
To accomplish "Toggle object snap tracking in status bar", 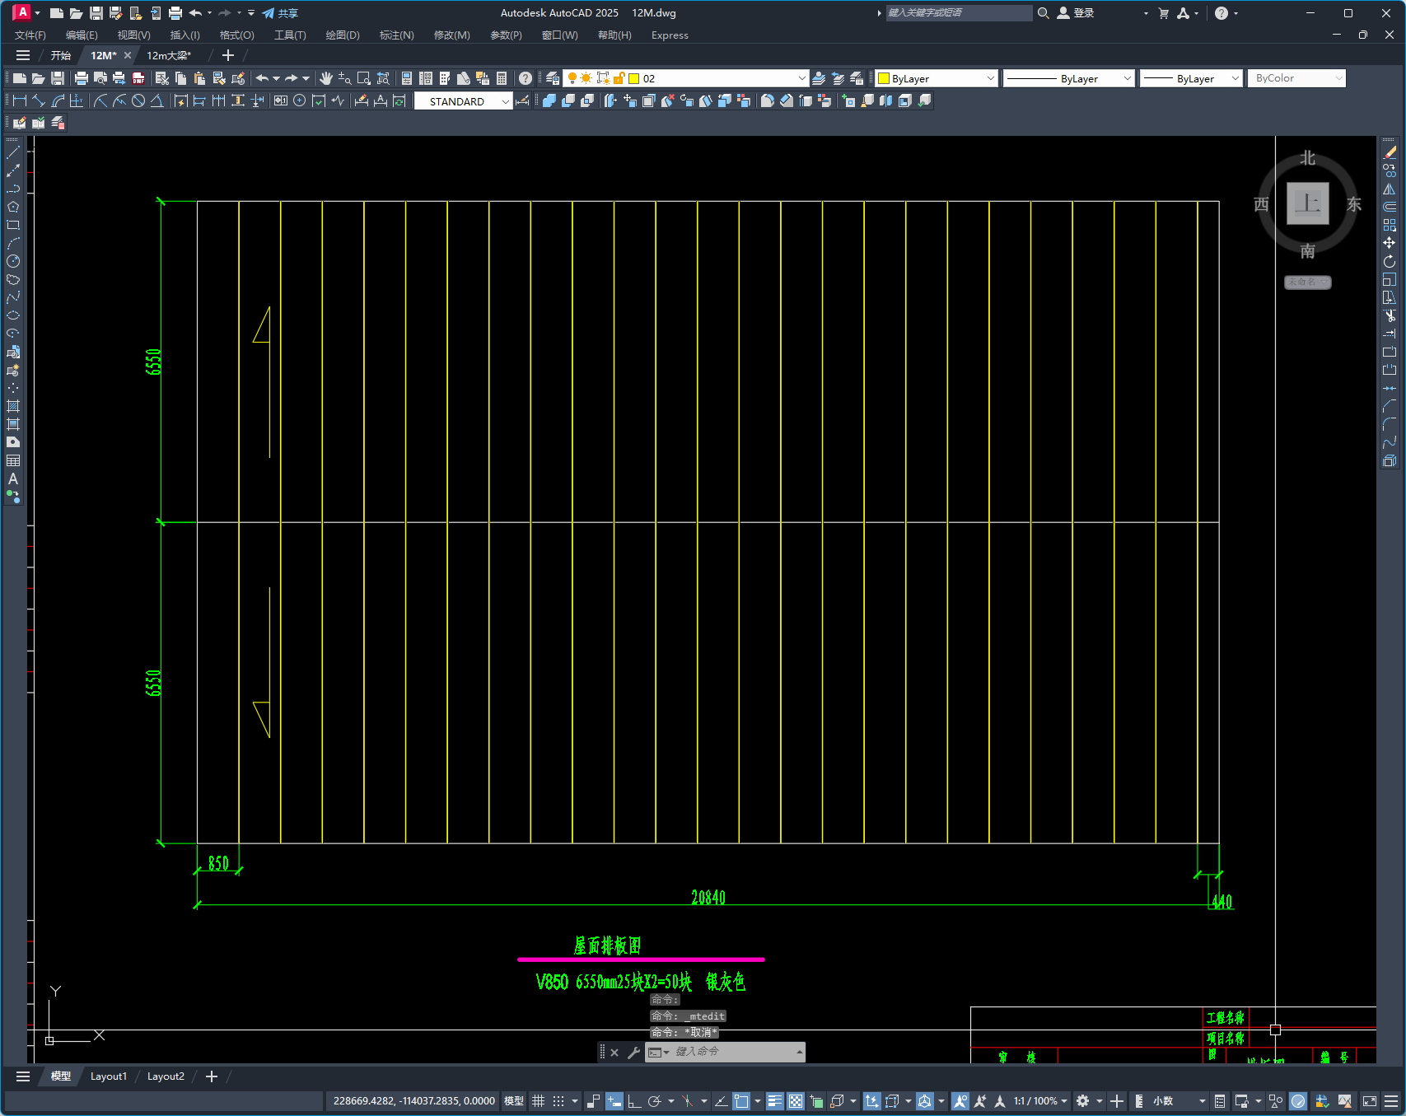I will [x=721, y=1101].
